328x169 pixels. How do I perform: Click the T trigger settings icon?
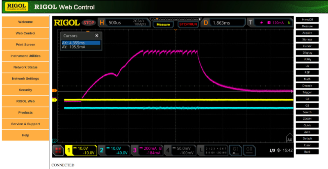251,23
